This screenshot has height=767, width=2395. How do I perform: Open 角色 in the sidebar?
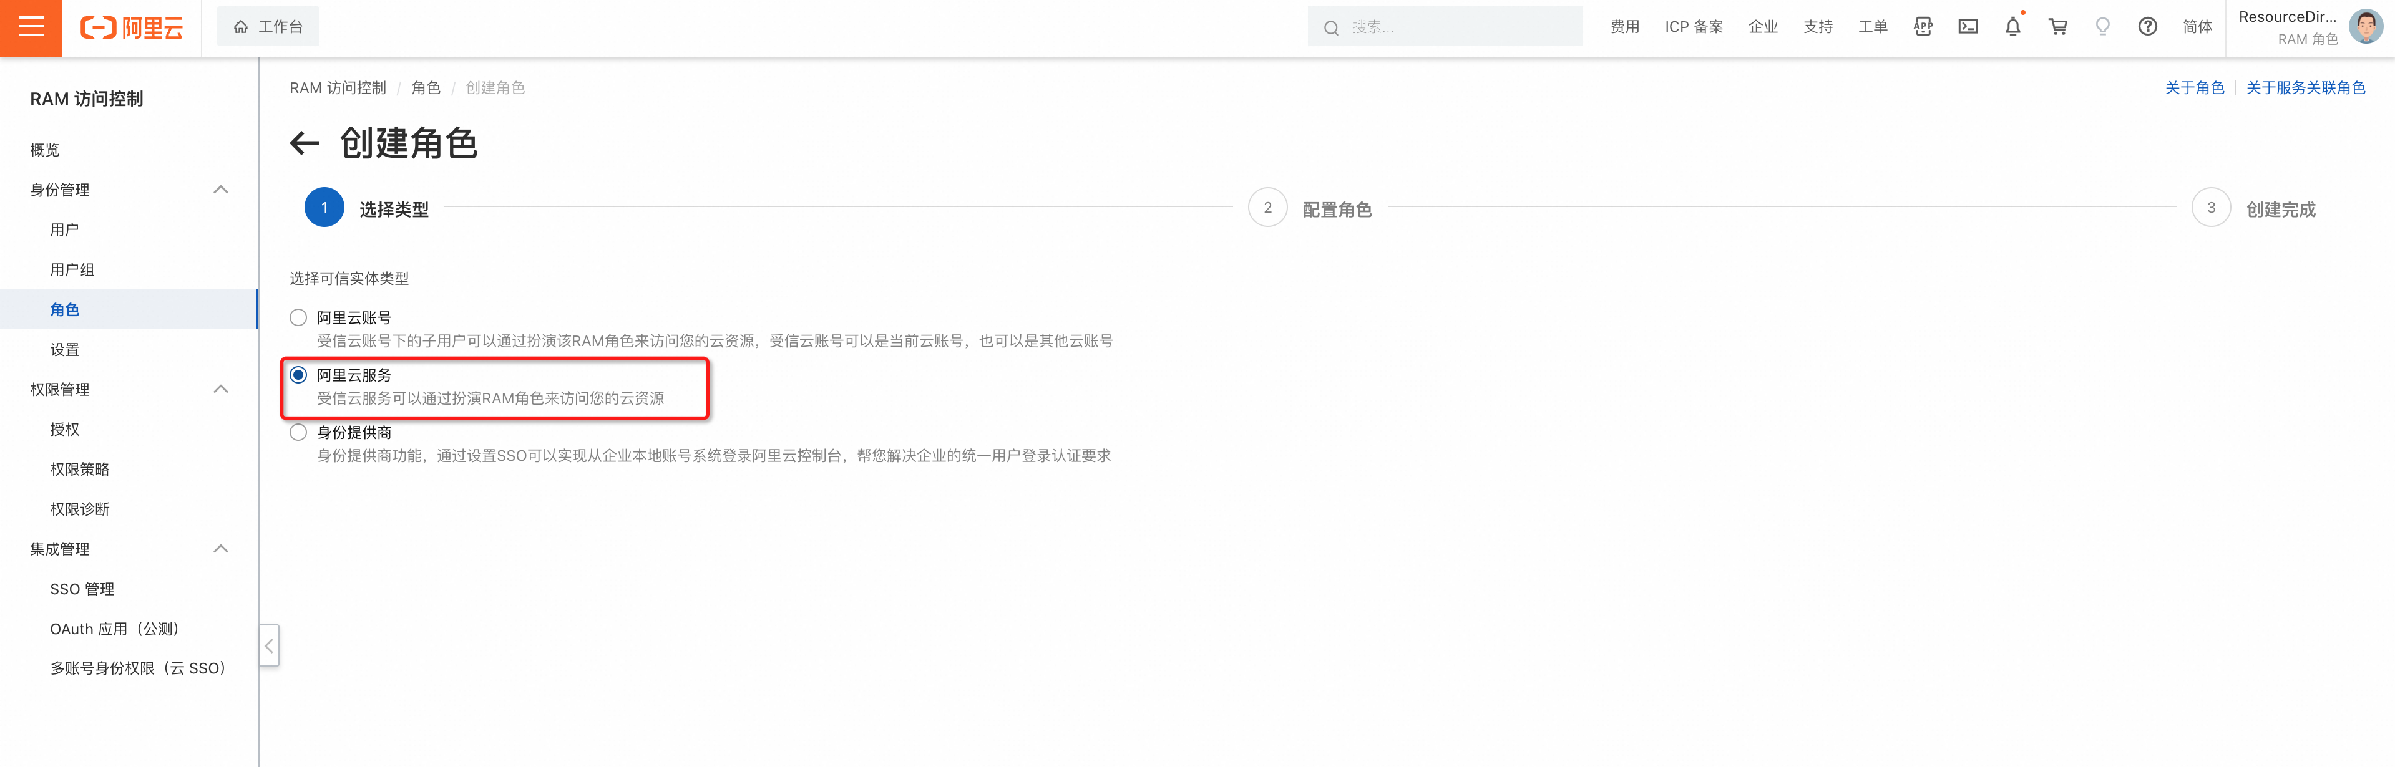pos(129,309)
